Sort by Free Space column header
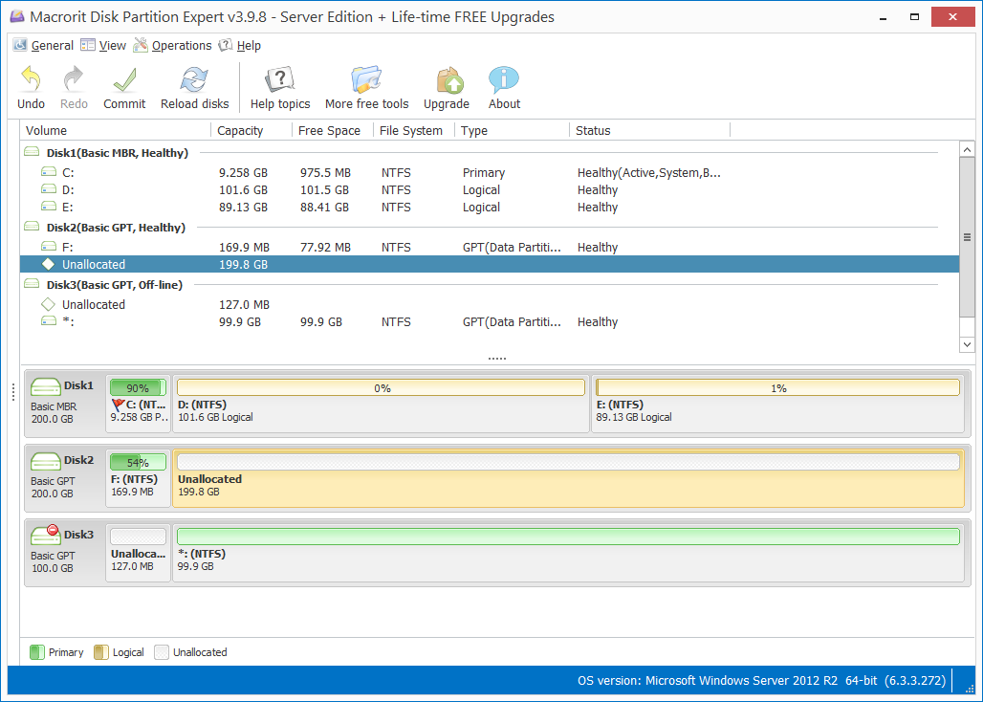 click(333, 130)
